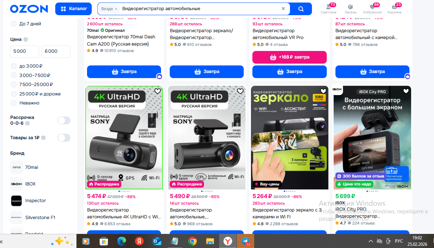Select price range 7500–25000 ₽
The width and height of the screenshot is (434, 248).
[32, 85]
